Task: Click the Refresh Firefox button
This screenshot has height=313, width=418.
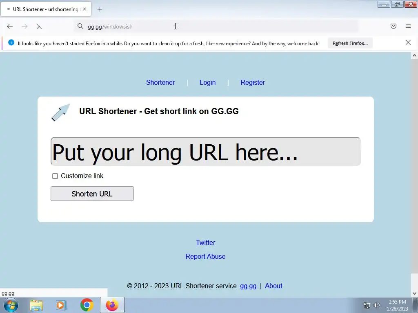Action: point(350,43)
